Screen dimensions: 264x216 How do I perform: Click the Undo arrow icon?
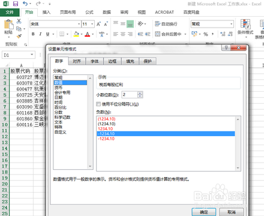pos(25,4)
